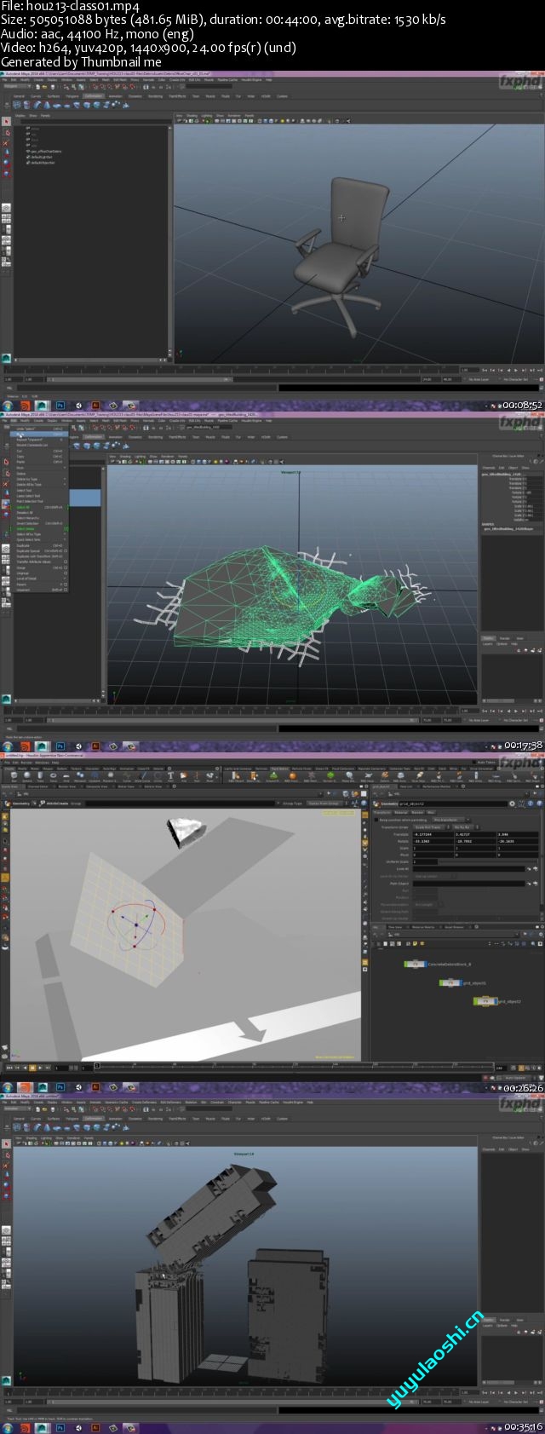Choose Duplicate in the Edit menu

click(x=41, y=545)
